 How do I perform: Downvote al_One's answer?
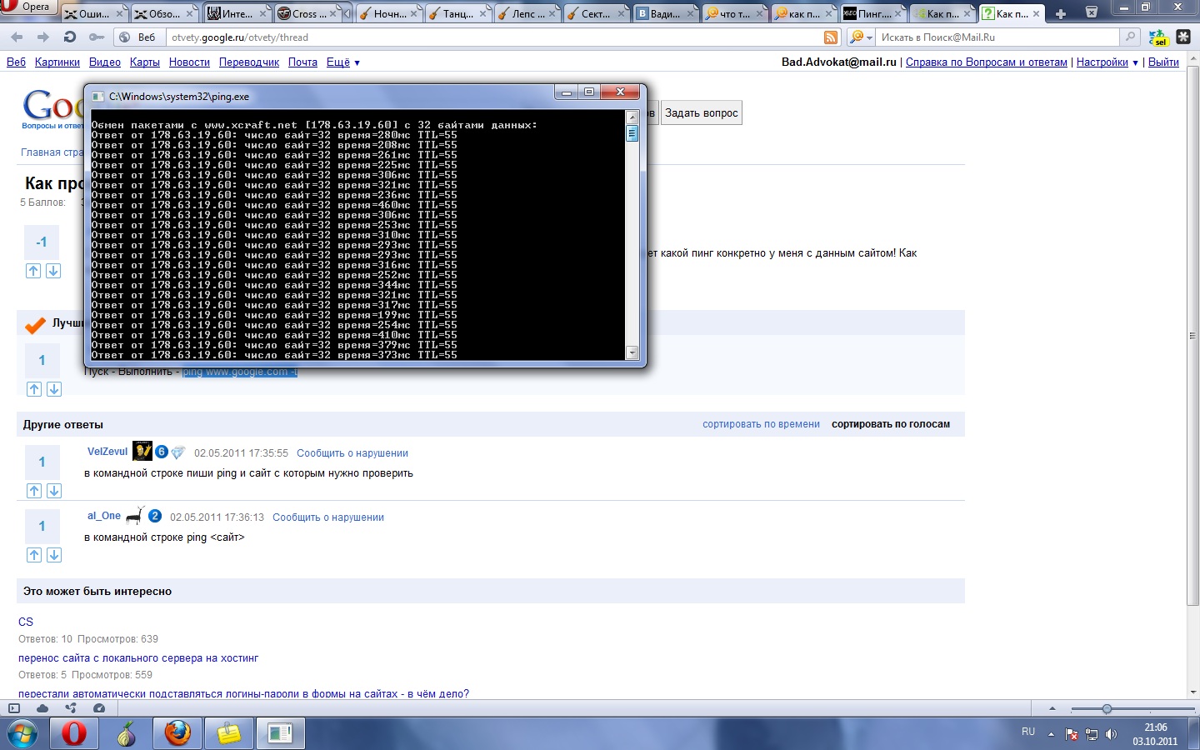(54, 555)
